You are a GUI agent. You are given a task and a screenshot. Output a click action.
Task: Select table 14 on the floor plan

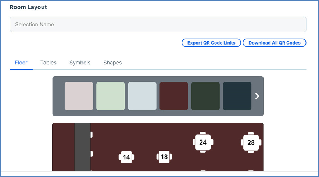126,157
